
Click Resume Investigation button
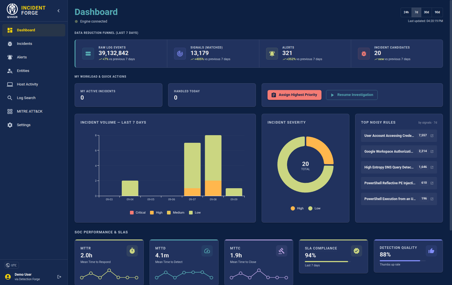(x=352, y=95)
